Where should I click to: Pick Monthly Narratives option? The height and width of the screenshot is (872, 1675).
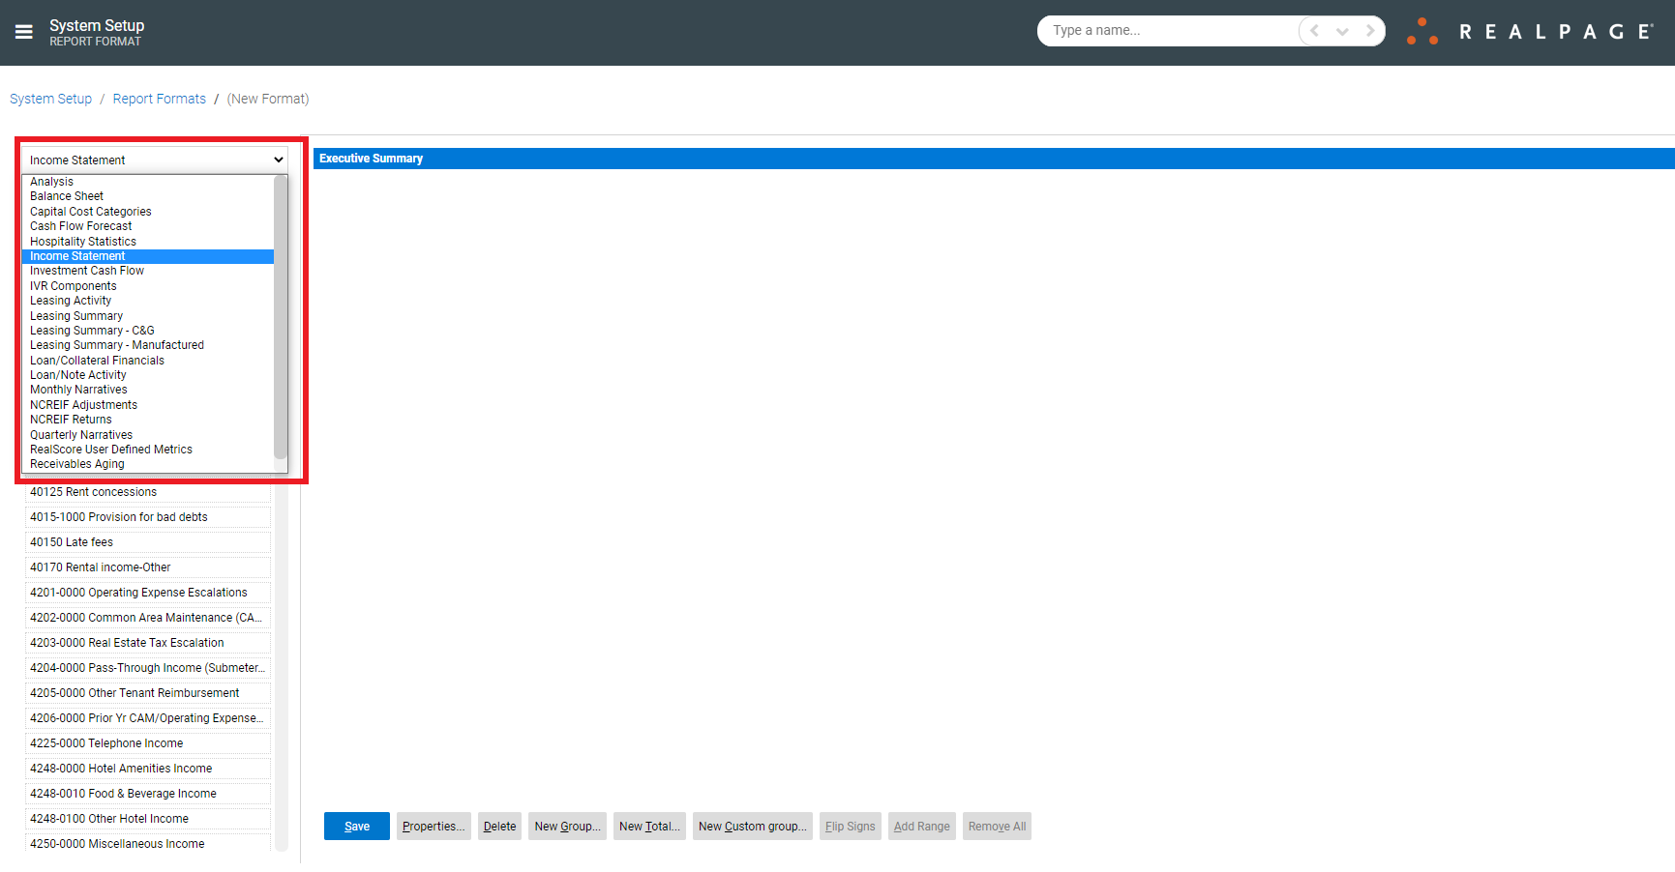pos(148,390)
